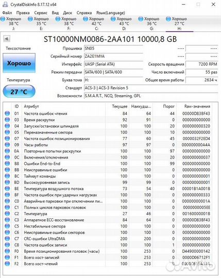Click the power-on count value 55 раз
Viewport: 221px width, 278px height.
pyautogui.click(x=202, y=72)
